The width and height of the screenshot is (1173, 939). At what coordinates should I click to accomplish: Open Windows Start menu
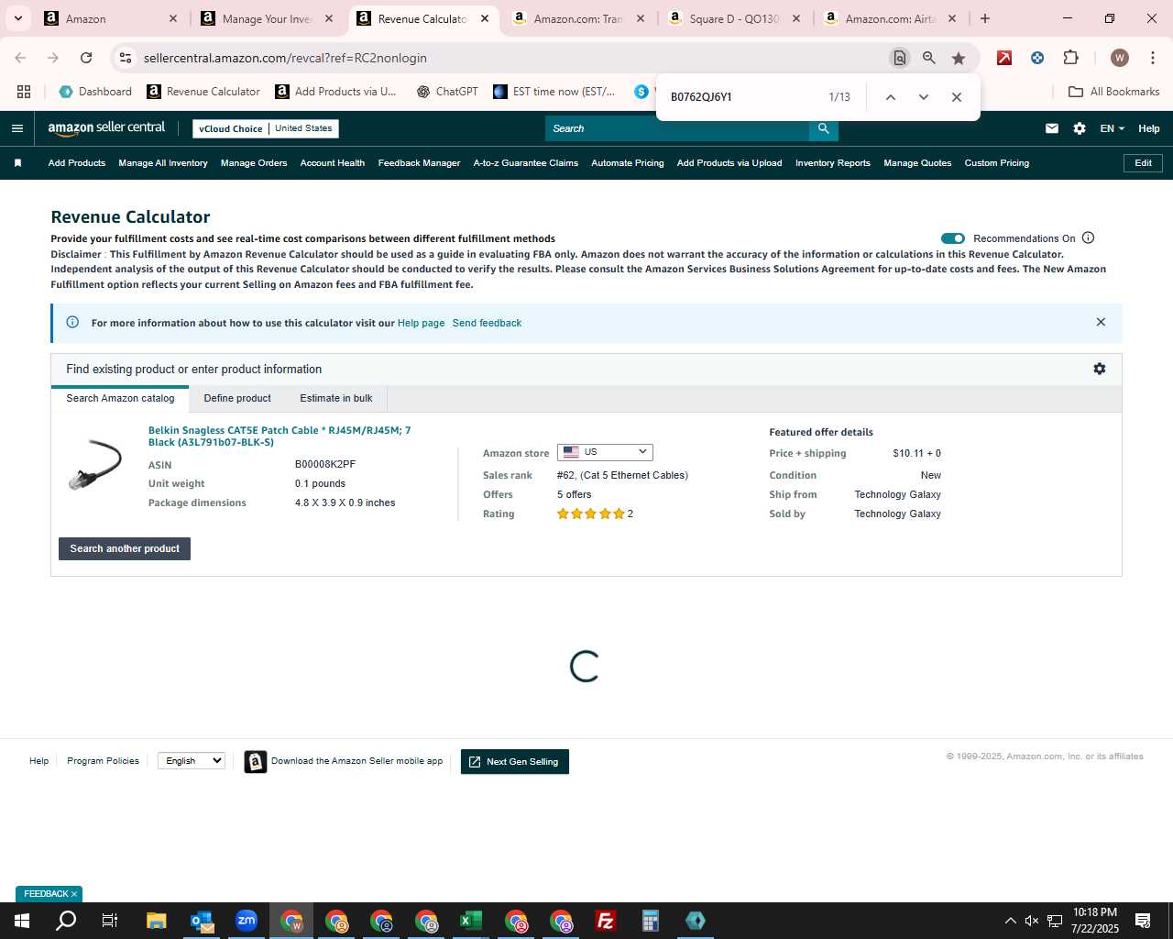point(22,921)
